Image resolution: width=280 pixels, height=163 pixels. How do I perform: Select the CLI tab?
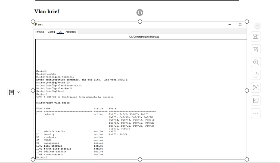click(x=60, y=32)
